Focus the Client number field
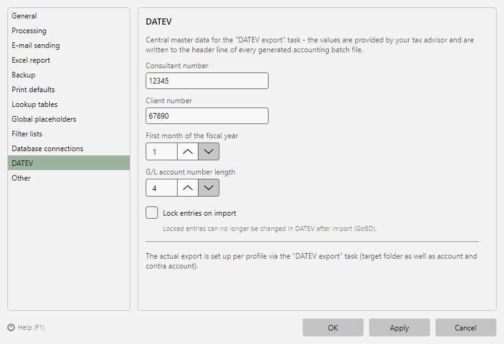The height and width of the screenshot is (344, 504). (x=207, y=115)
